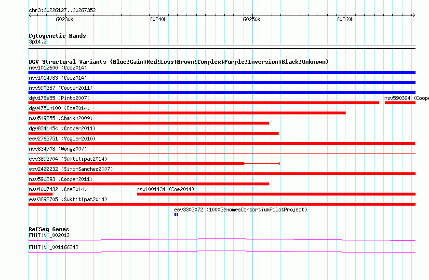
Task: Click the magenta line under FHIT|NM_001166243
Action: (x=222, y=252)
